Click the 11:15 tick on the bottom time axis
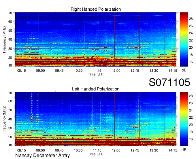 (97, 150)
